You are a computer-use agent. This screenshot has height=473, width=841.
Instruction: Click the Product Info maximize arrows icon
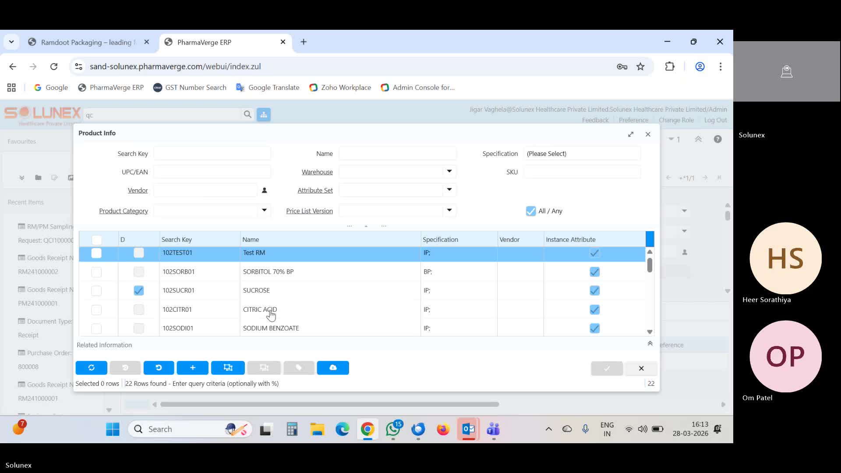click(631, 134)
